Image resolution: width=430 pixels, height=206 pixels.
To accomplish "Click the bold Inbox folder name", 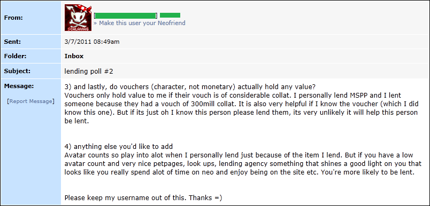I will click(x=74, y=57).
